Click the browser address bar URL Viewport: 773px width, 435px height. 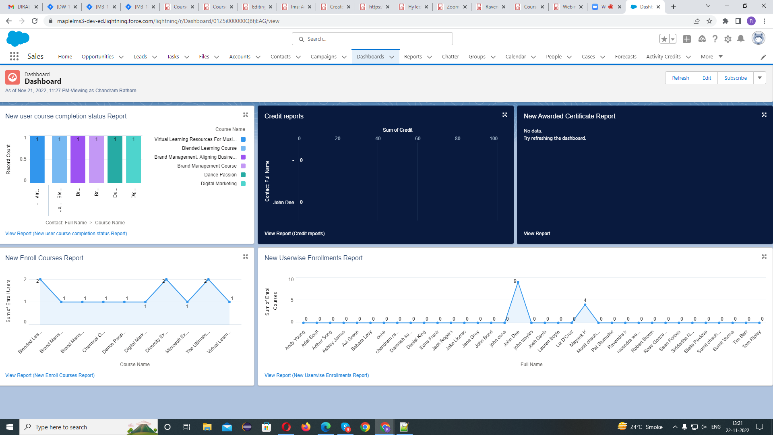[x=168, y=21]
